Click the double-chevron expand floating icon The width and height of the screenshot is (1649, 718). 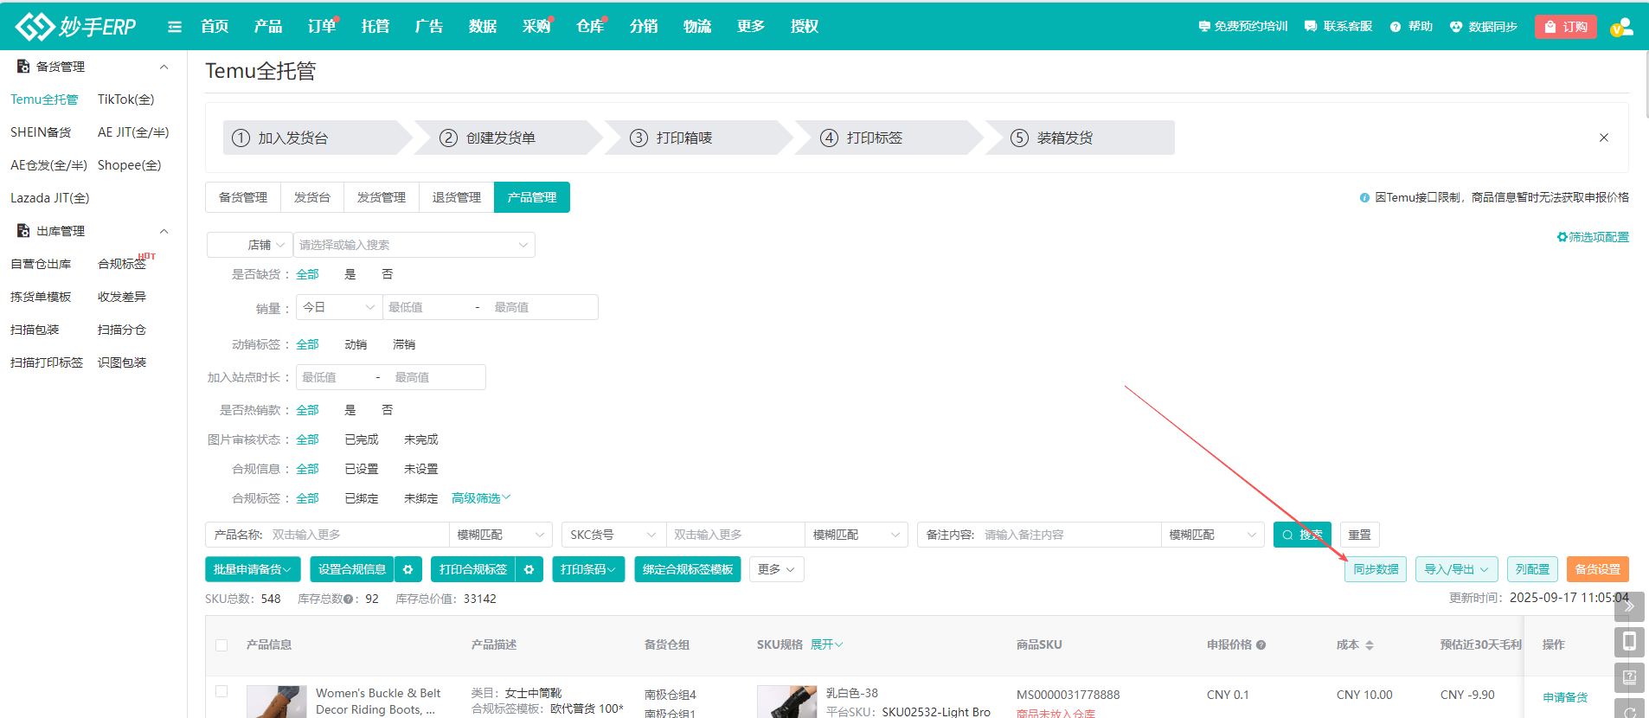[x=1629, y=606]
